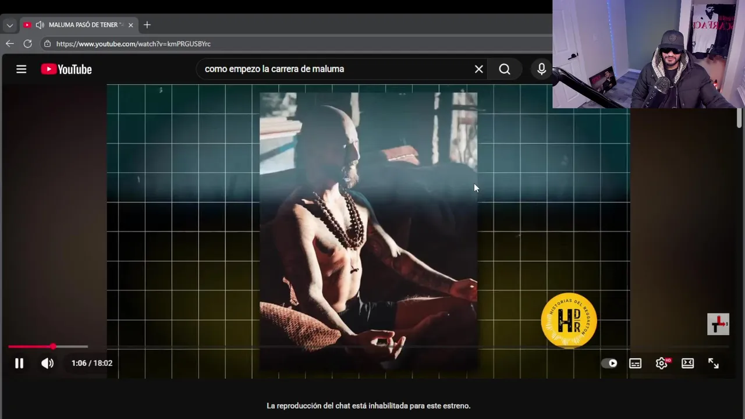Viewport: 745px width, 419px height.
Task: Turn on subtitles/closed captions
Action: pyautogui.click(x=635, y=363)
